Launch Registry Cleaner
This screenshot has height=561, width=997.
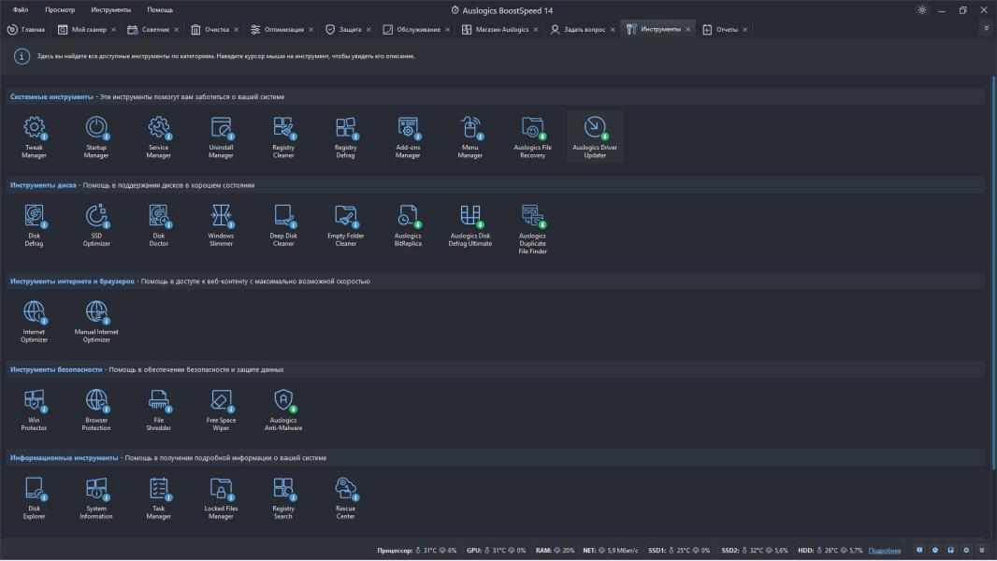point(283,137)
